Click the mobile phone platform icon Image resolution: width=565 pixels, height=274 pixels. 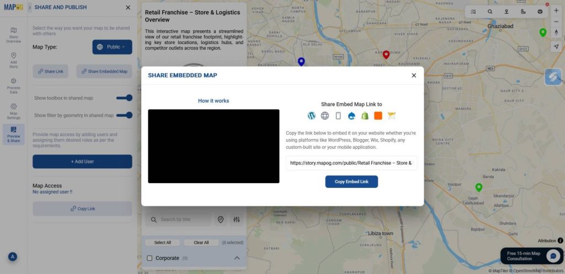pos(338,116)
